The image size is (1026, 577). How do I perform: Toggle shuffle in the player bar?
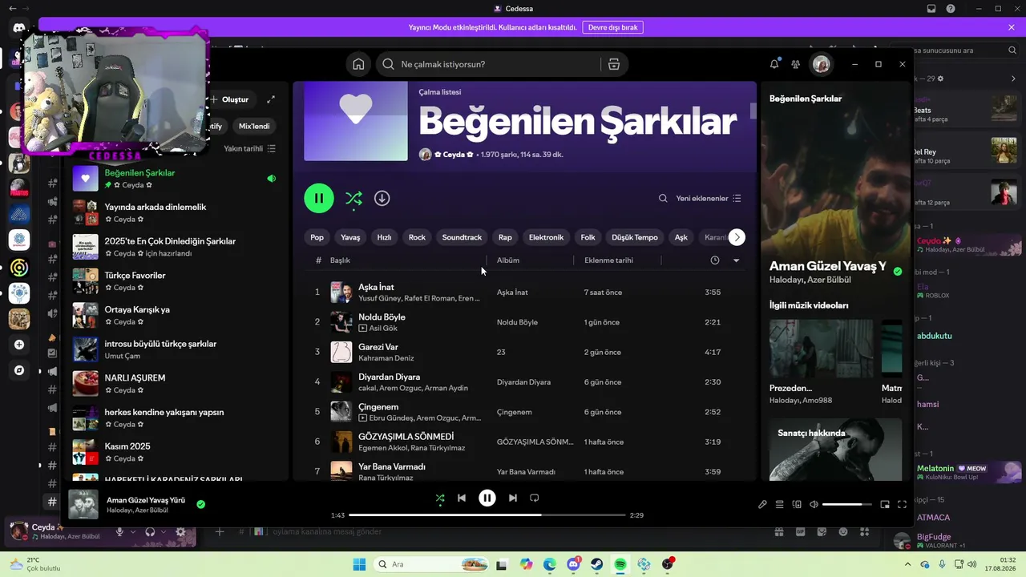(439, 498)
